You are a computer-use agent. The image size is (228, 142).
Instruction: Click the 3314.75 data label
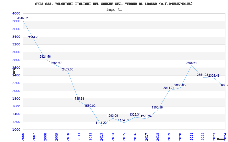[x=34, y=37]
